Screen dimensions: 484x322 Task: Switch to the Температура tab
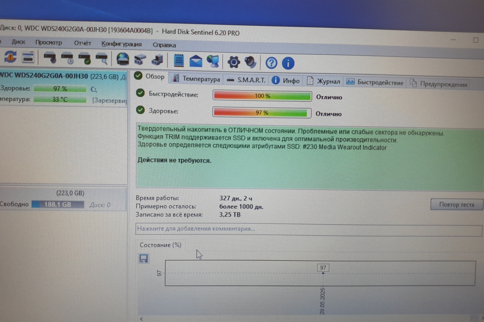[x=197, y=79]
